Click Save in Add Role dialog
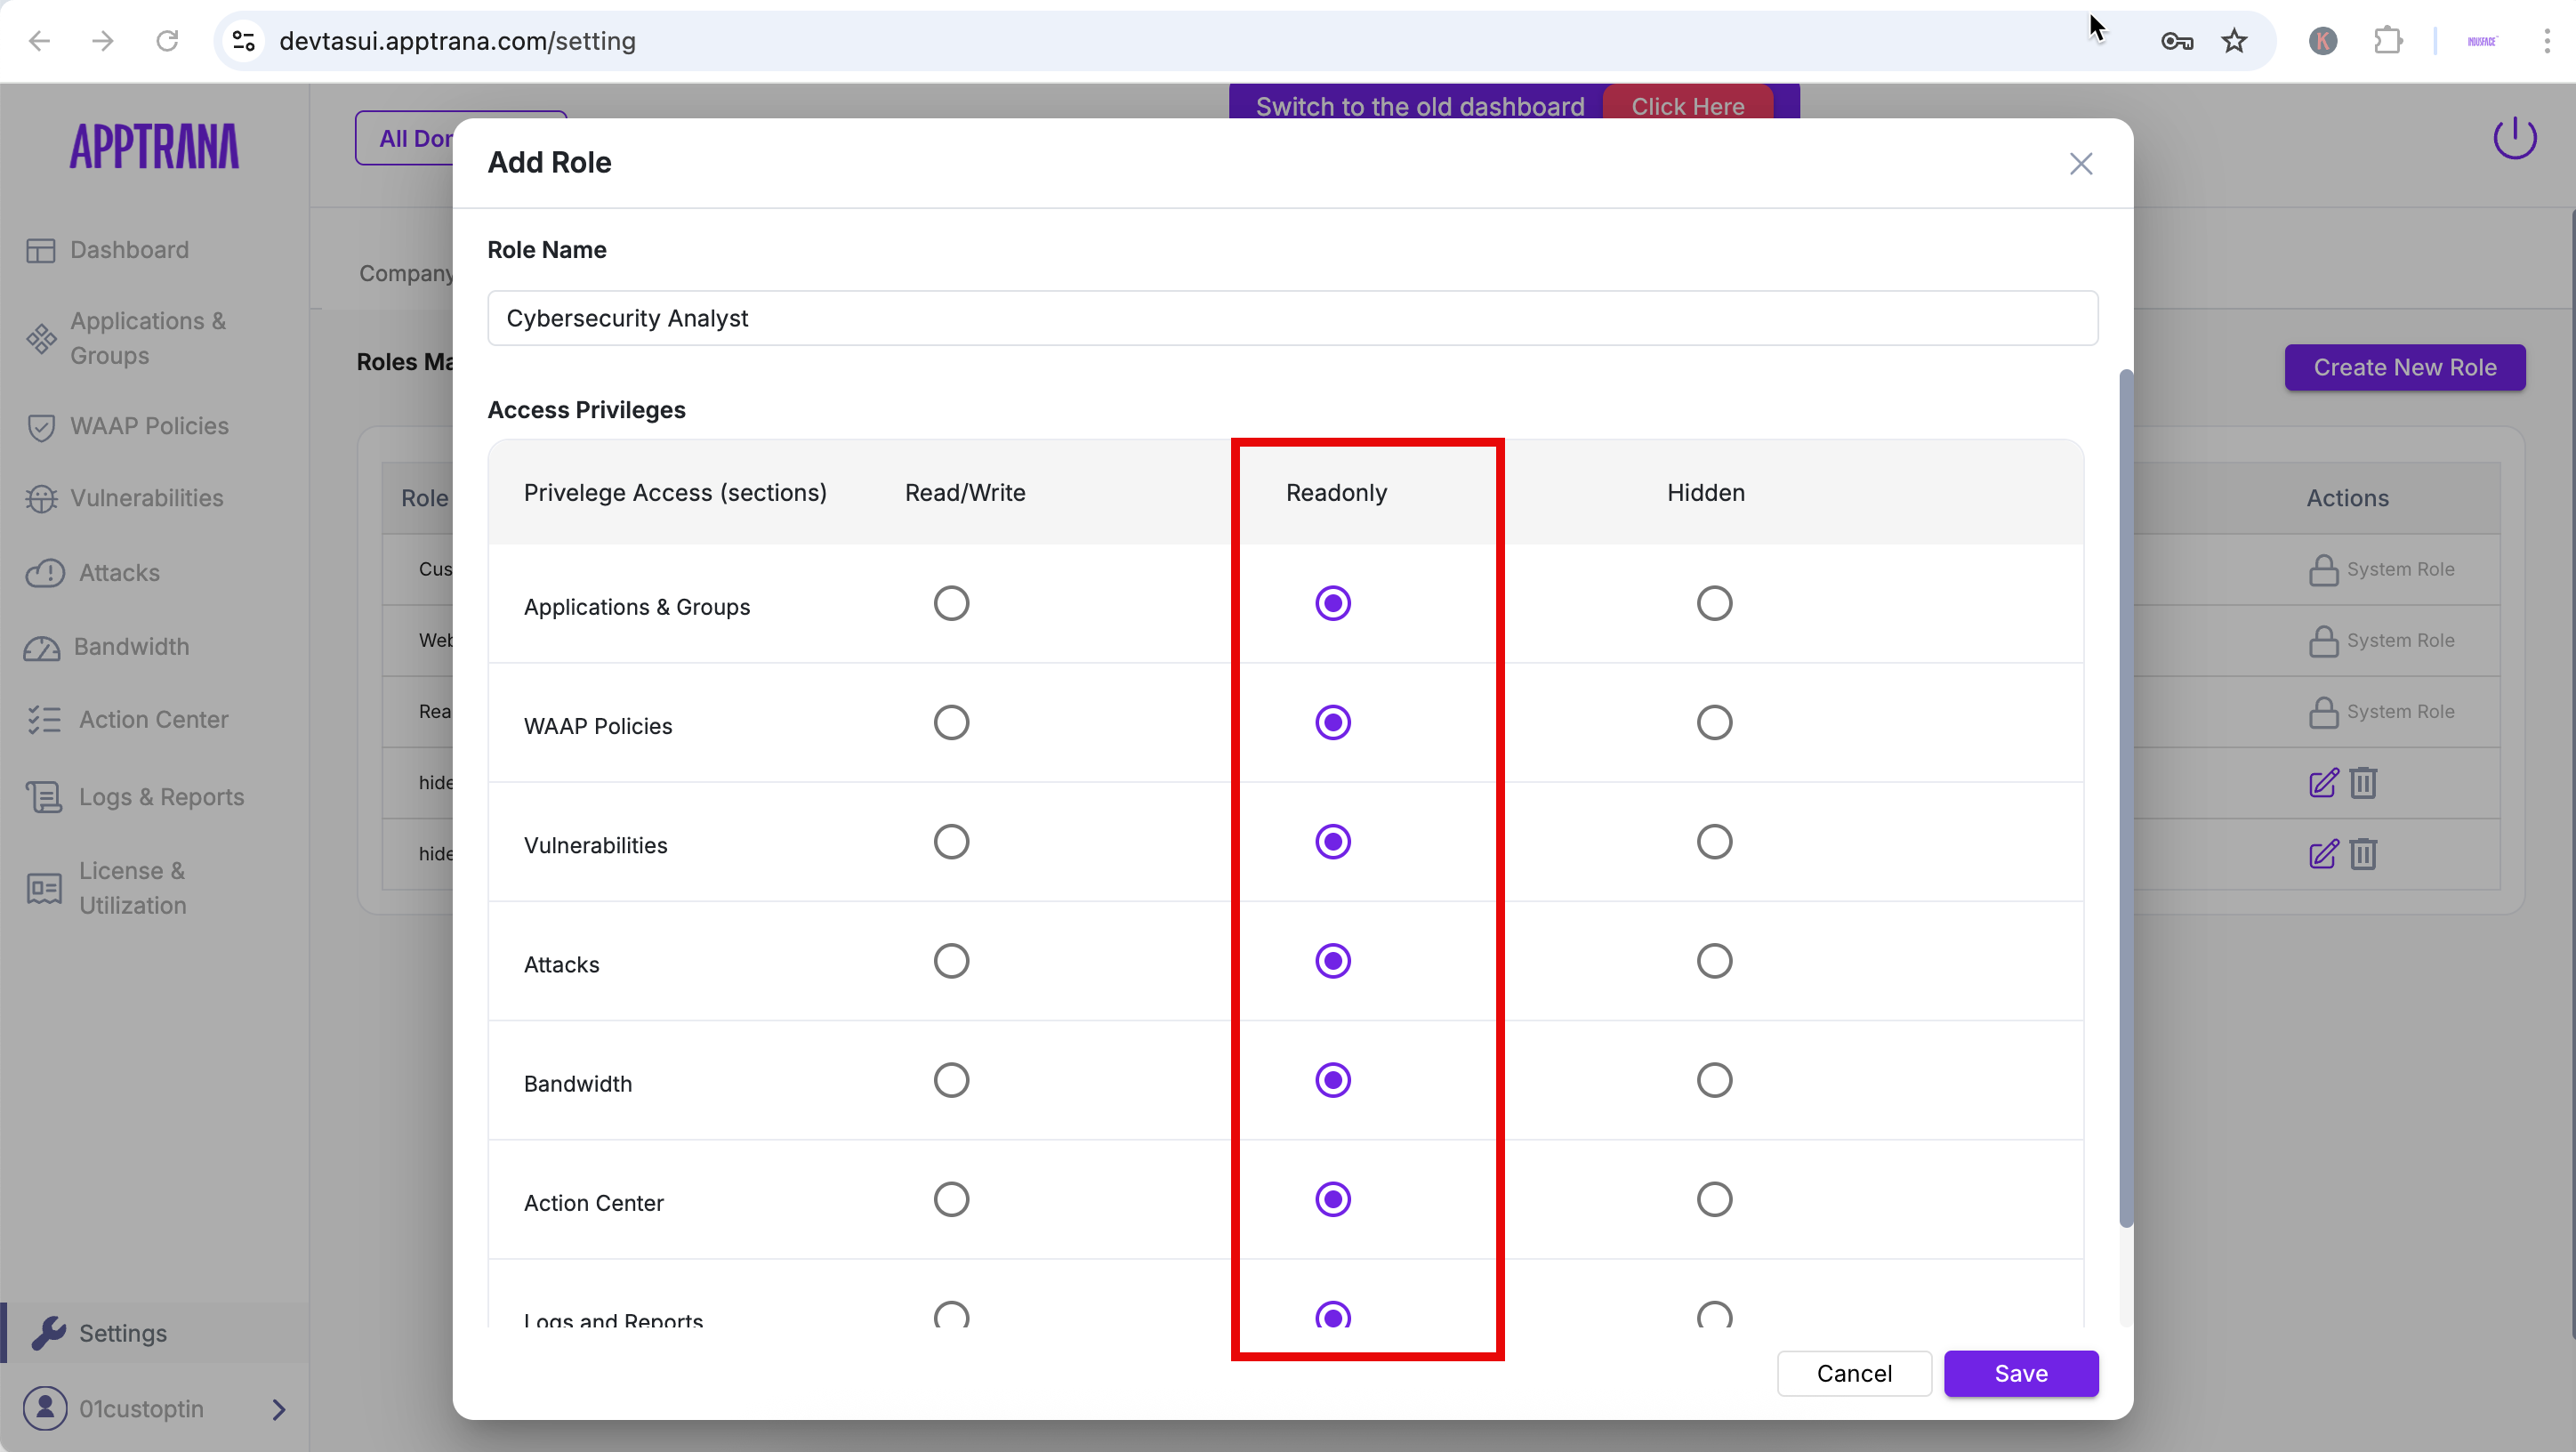The height and width of the screenshot is (1452, 2576). (x=2020, y=1373)
